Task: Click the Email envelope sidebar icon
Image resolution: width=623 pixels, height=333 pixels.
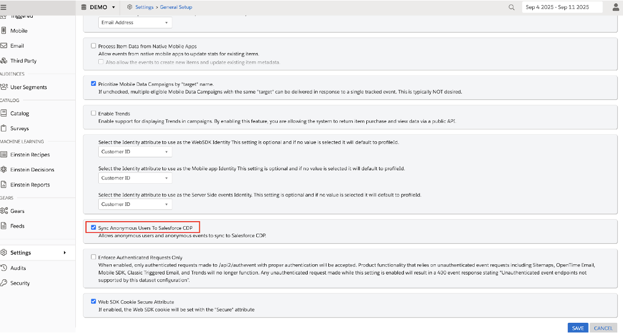Action: [x=4, y=46]
